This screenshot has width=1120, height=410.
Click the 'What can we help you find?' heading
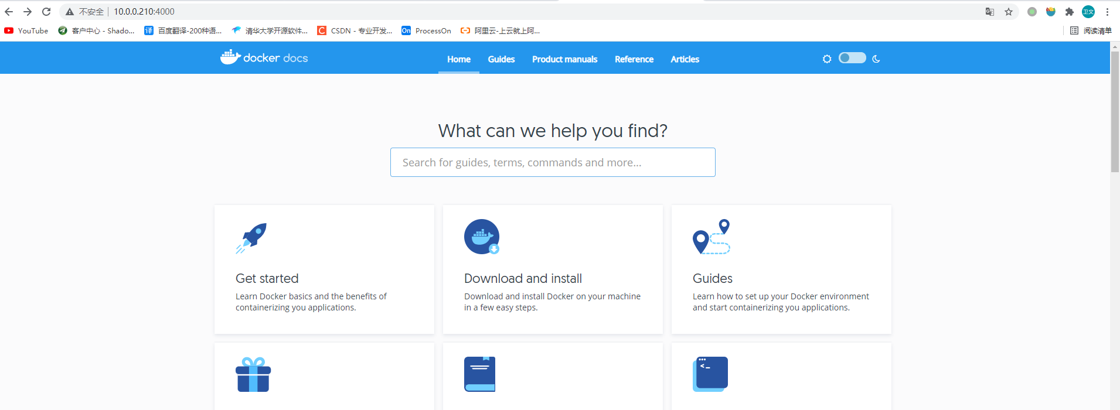[x=553, y=131]
